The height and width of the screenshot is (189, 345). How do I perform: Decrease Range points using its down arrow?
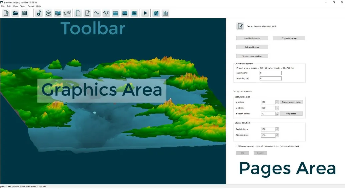point(277,136)
